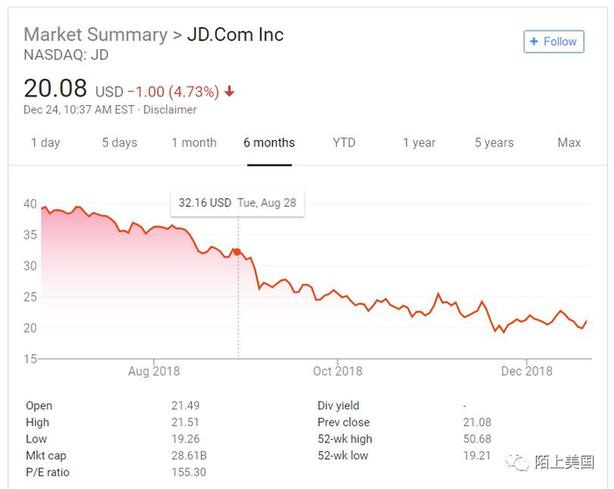Click the Follow button
Image resolution: width=614 pixels, height=489 pixels.
coord(553,41)
